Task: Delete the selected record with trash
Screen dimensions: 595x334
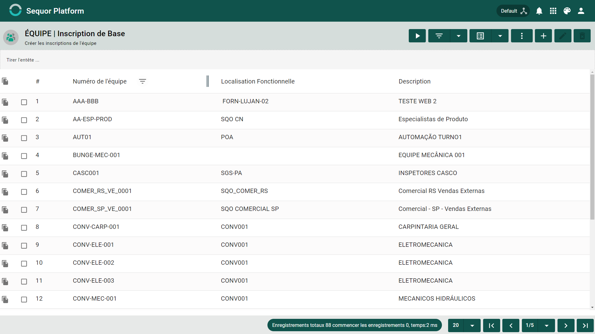Action: point(582,36)
